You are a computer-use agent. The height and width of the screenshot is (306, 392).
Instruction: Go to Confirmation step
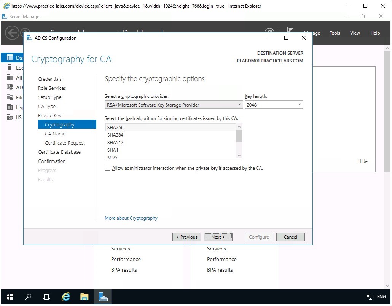(52, 161)
